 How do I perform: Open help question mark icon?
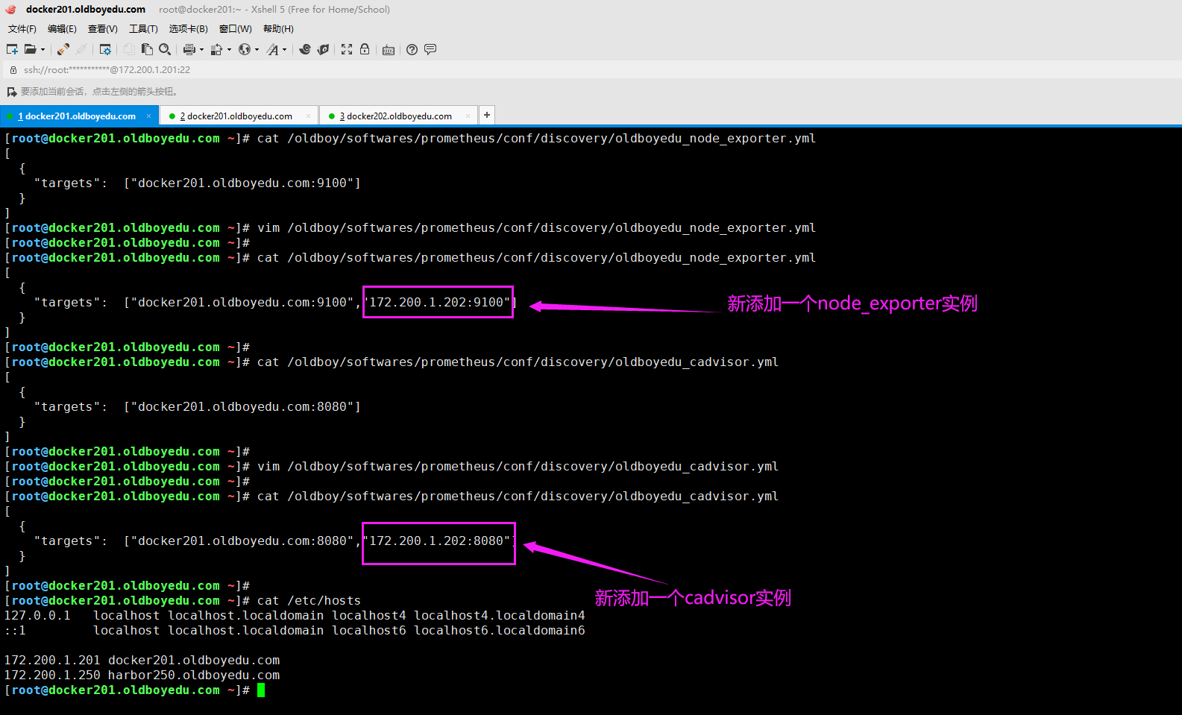[412, 49]
